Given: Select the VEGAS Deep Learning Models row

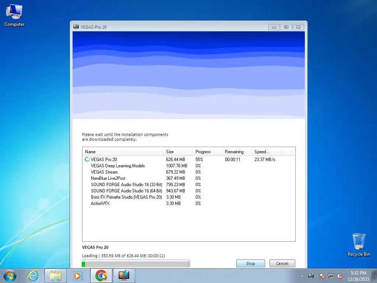Looking at the screenshot, I should (x=188, y=165).
